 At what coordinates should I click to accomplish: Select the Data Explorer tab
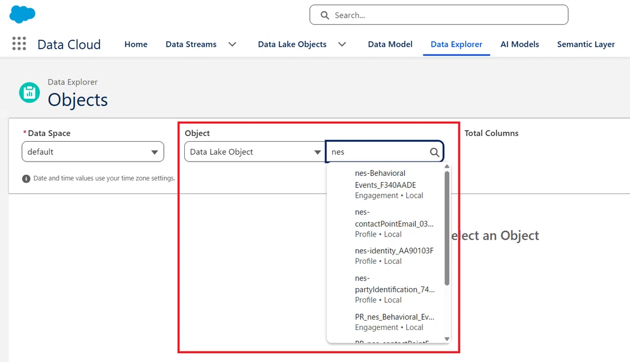456,45
